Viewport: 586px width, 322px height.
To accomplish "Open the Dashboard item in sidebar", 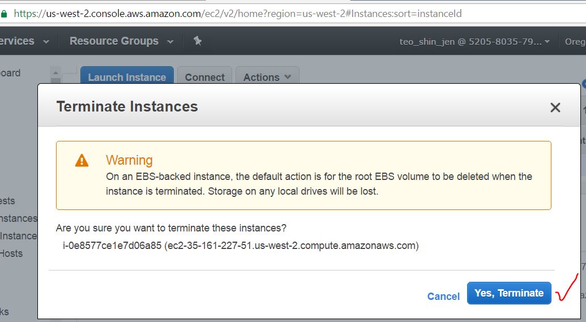I will tap(10, 73).
